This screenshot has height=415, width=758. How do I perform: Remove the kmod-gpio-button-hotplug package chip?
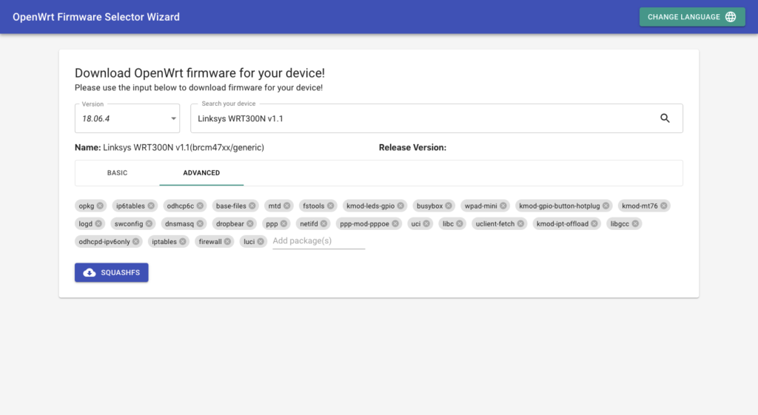(606, 206)
